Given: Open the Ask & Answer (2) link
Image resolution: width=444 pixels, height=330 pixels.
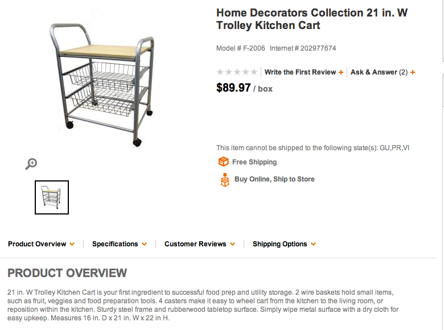Looking at the screenshot, I should pos(379,72).
